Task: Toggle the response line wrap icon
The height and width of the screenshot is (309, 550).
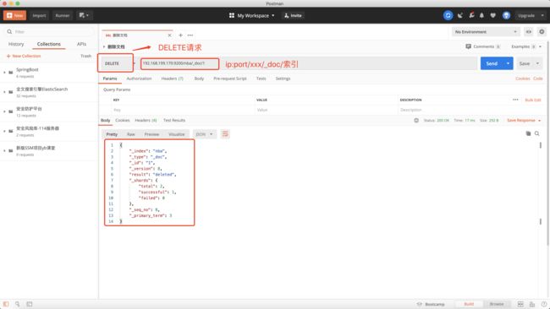Action: pyautogui.click(x=225, y=134)
